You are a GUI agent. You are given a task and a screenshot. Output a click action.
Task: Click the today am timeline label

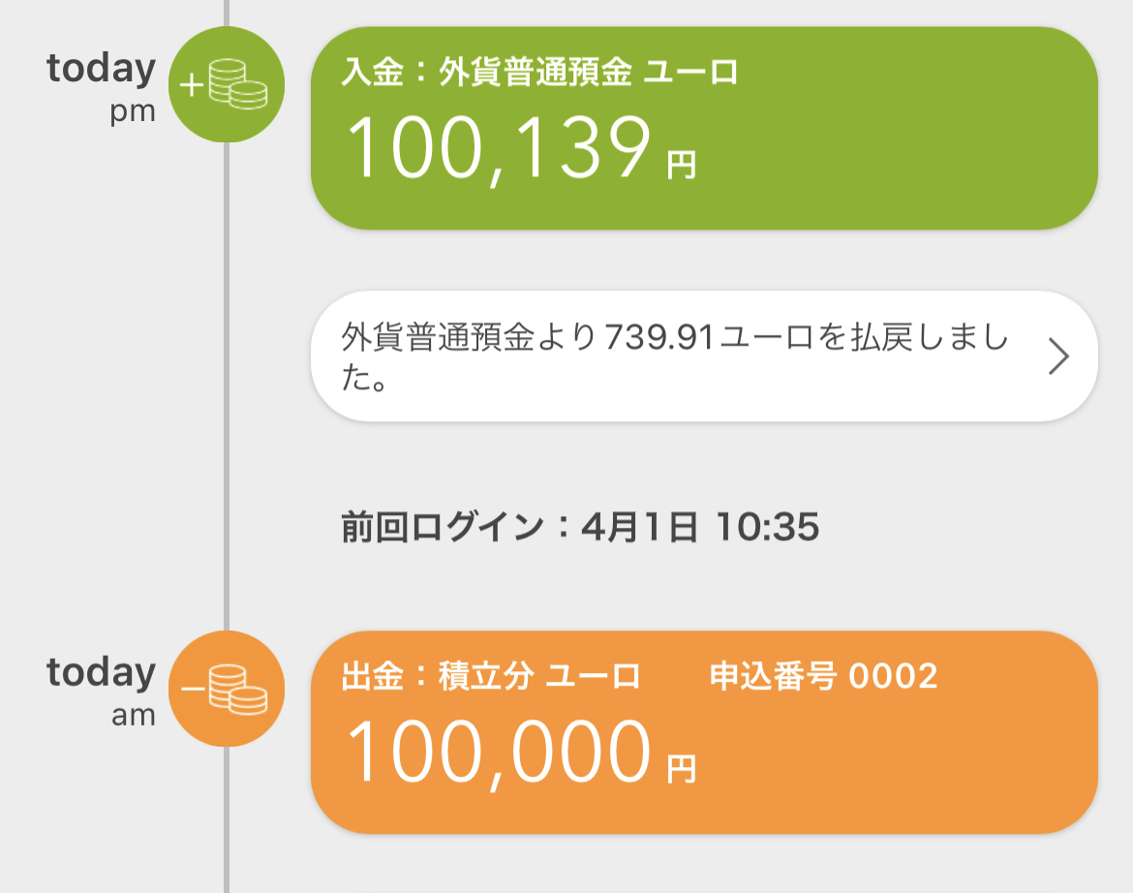point(101,691)
